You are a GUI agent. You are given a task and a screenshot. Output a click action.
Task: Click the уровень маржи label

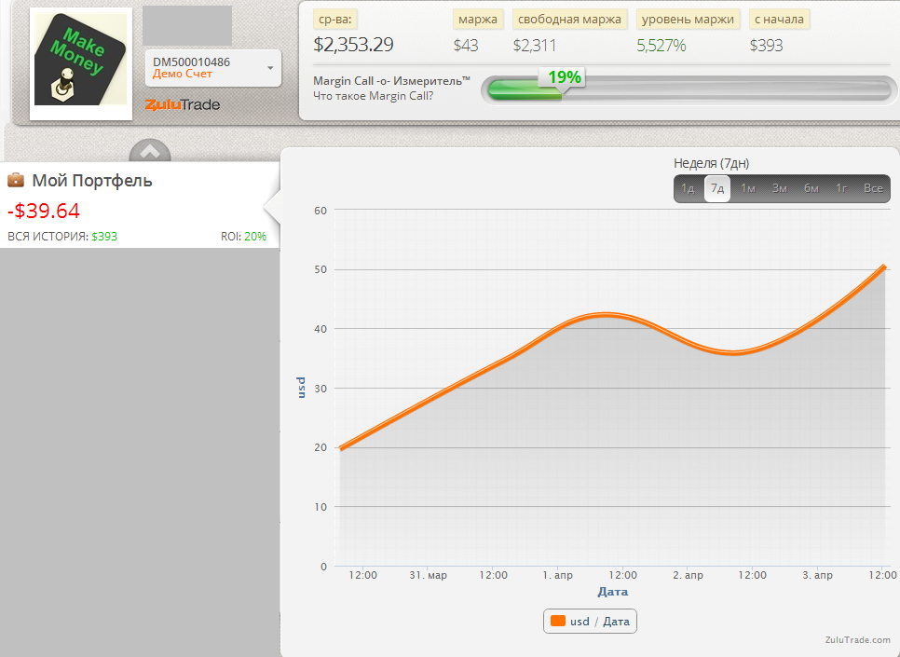(x=688, y=19)
